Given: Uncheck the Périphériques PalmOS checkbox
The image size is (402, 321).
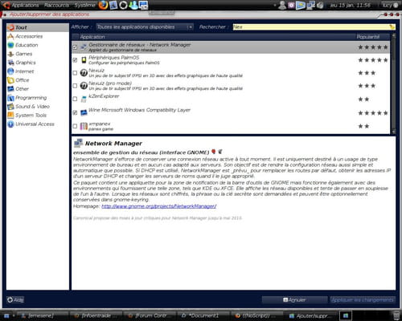Looking at the screenshot, I should click(75, 60).
